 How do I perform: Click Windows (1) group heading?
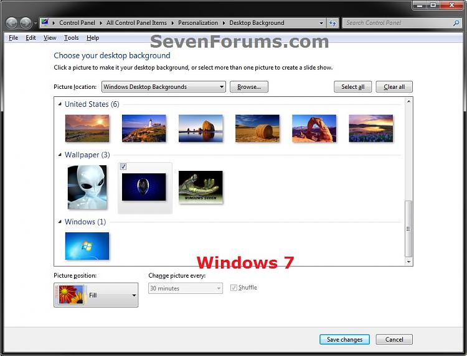(x=85, y=222)
